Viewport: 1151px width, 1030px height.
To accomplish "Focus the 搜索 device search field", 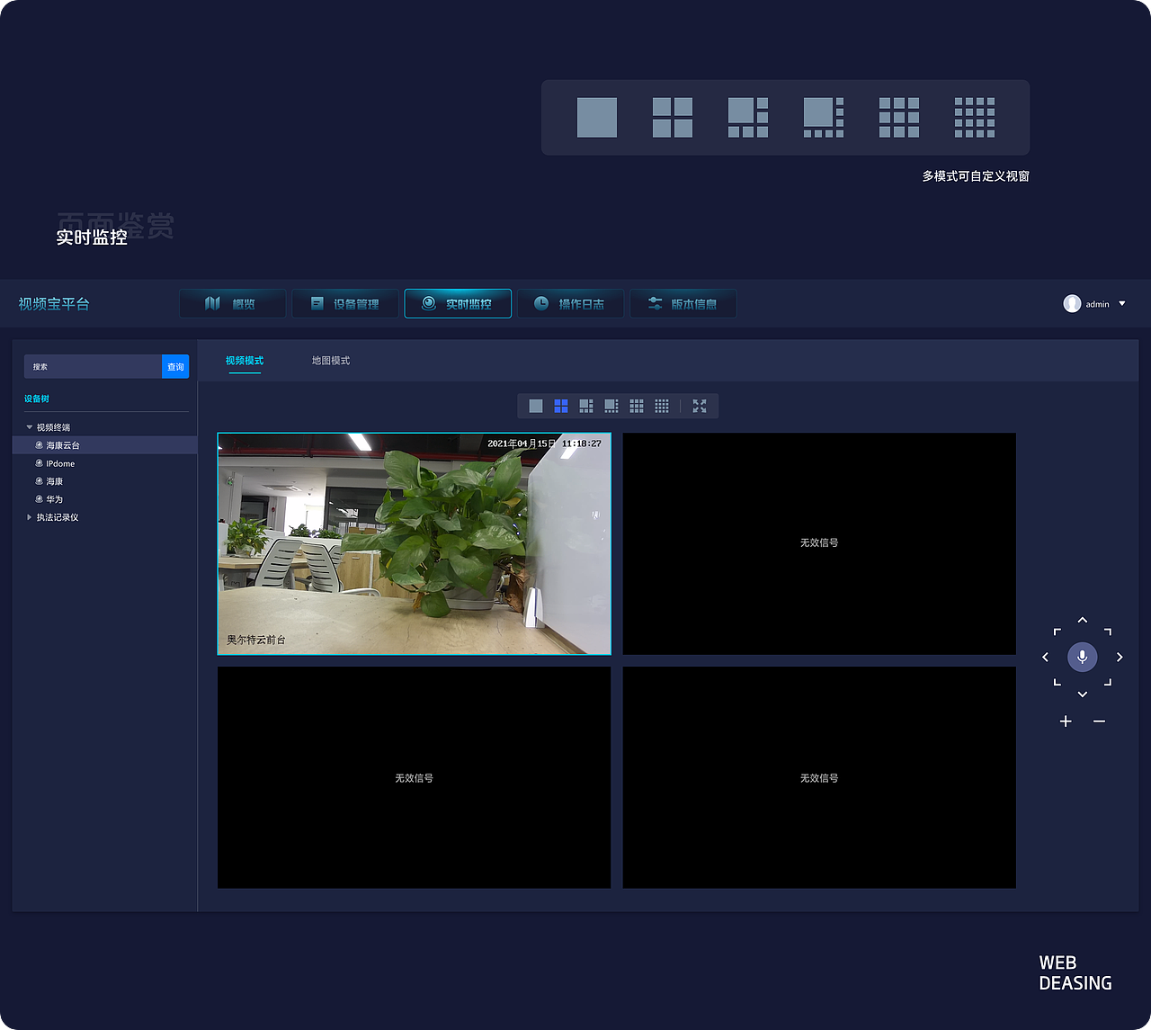I will click(93, 366).
